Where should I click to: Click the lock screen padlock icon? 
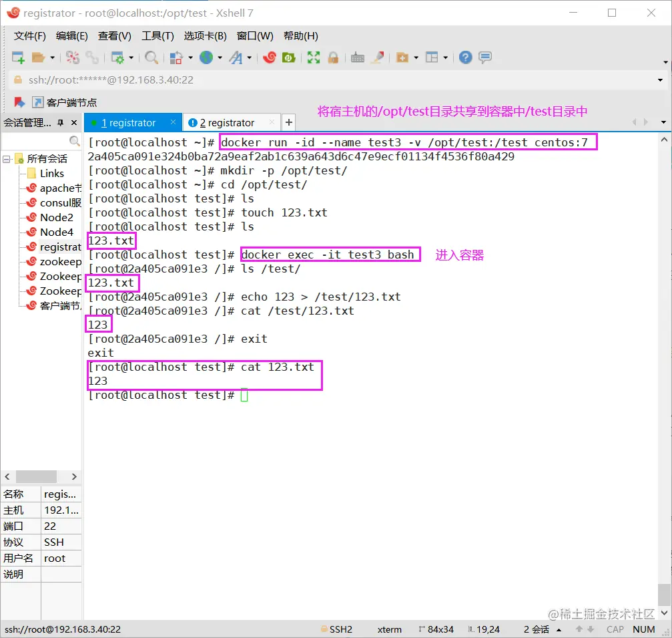coord(333,57)
